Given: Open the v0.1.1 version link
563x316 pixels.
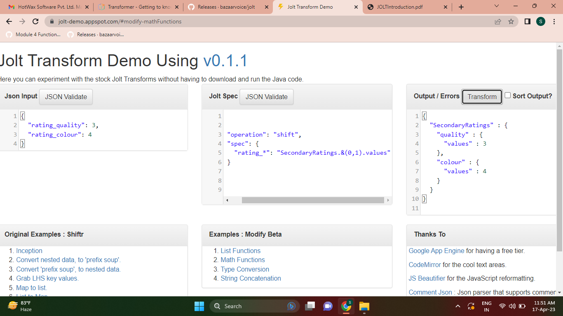Looking at the screenshot, I should pyautogui.click(x=225, y=61).
